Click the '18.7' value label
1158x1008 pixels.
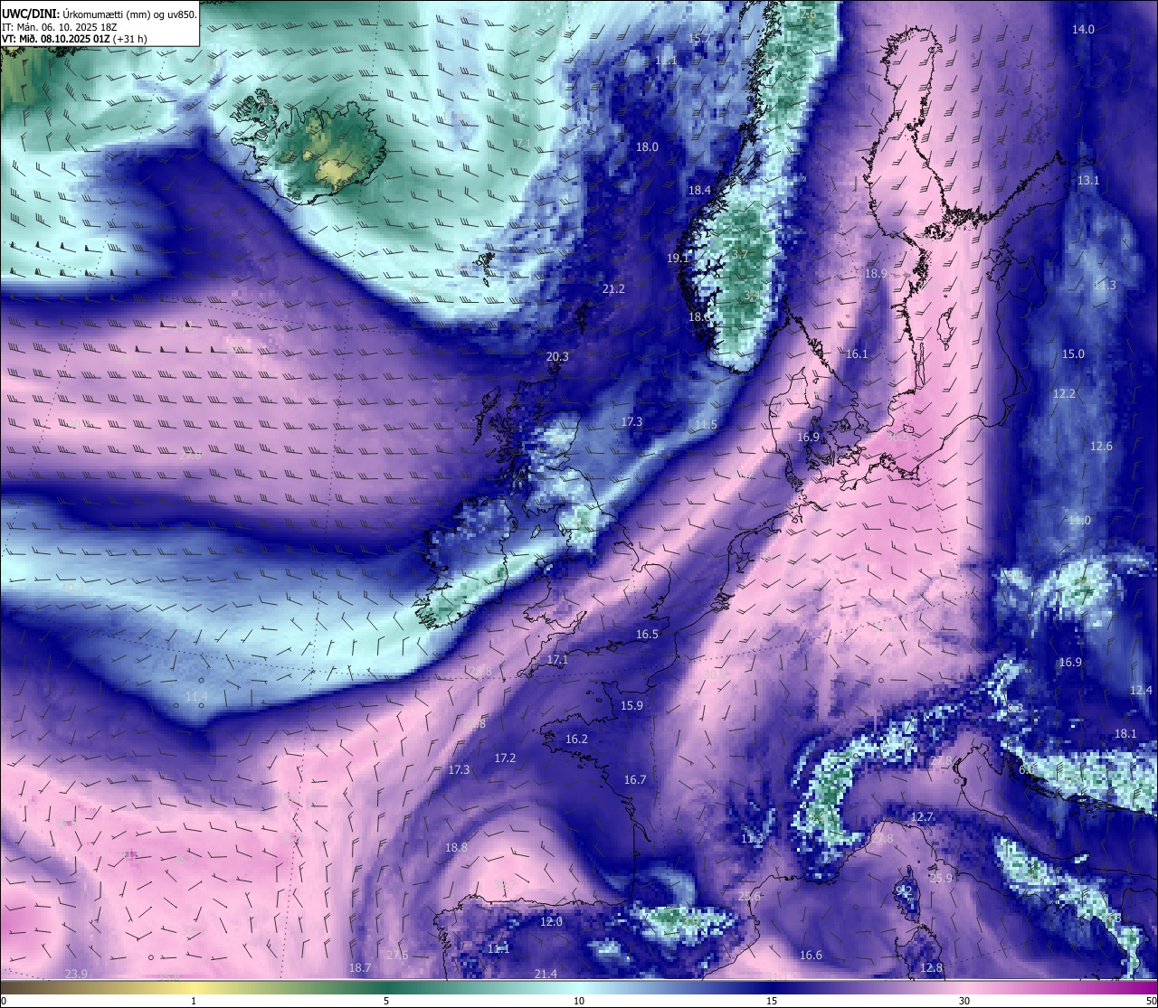click(360, 968)
